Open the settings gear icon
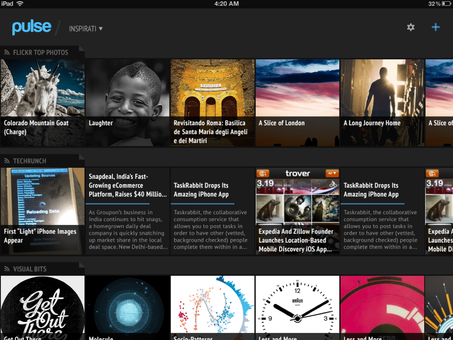The image size is (453, 340). (x=411, y=27)
